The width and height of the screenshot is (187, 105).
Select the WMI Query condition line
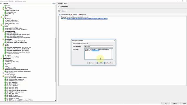tap(84, 19)
